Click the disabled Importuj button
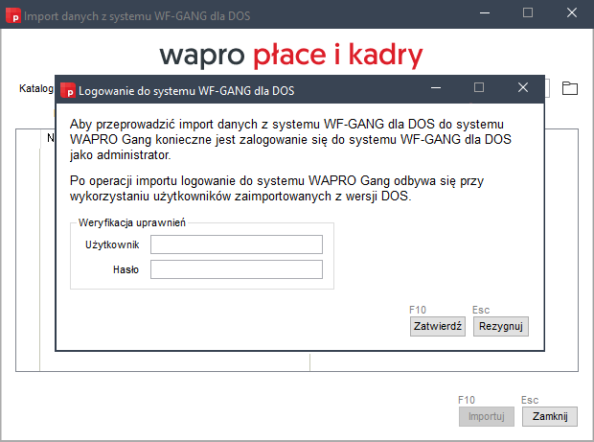The image size is (594, 442). pyautogui.click(x=487, y=417)
